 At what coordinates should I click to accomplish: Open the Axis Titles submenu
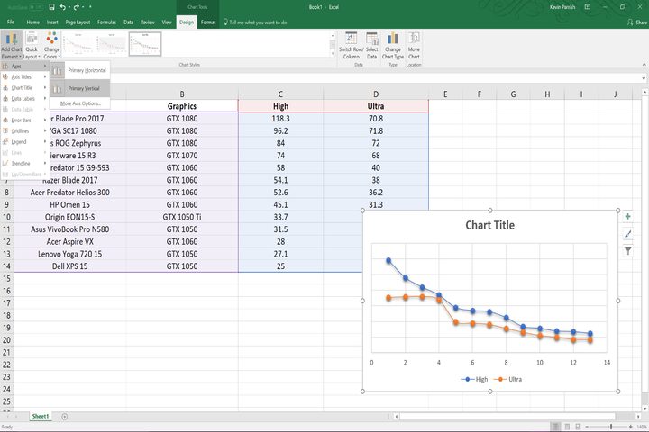[x=25, y=76]
